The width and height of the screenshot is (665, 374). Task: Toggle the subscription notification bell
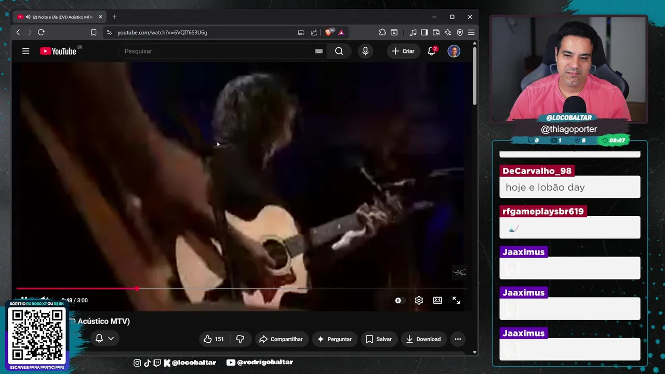click(x=99, y=339)
